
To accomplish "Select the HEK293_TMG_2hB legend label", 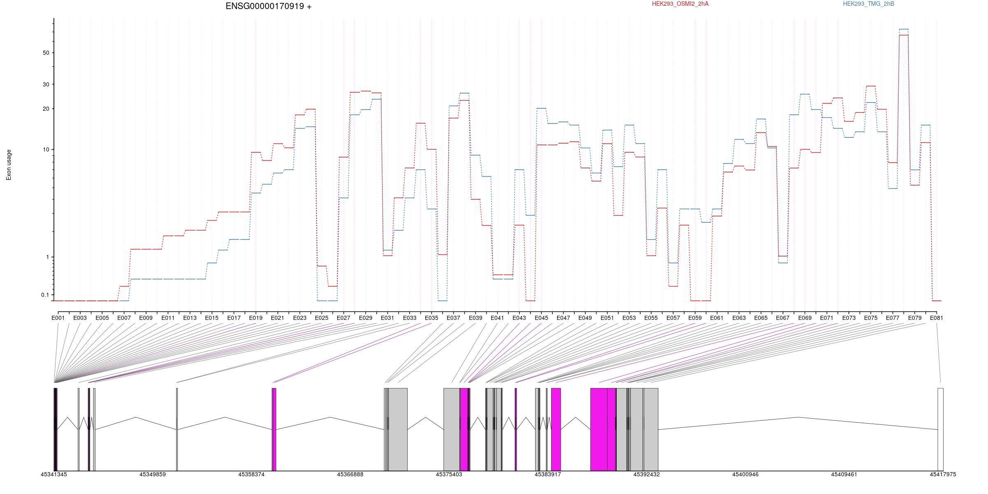I will point(868,4).
